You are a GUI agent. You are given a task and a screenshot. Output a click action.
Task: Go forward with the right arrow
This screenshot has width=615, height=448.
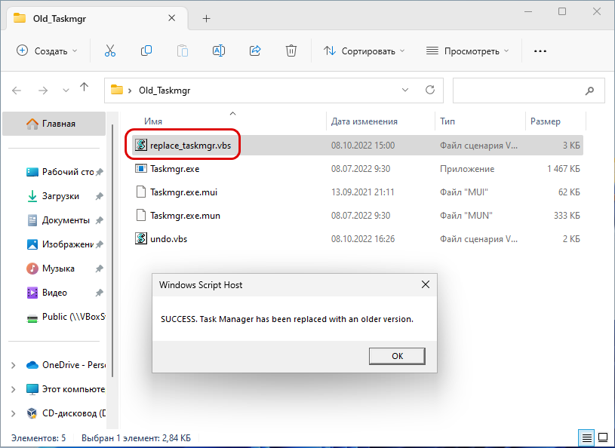[x=43, y=91]
